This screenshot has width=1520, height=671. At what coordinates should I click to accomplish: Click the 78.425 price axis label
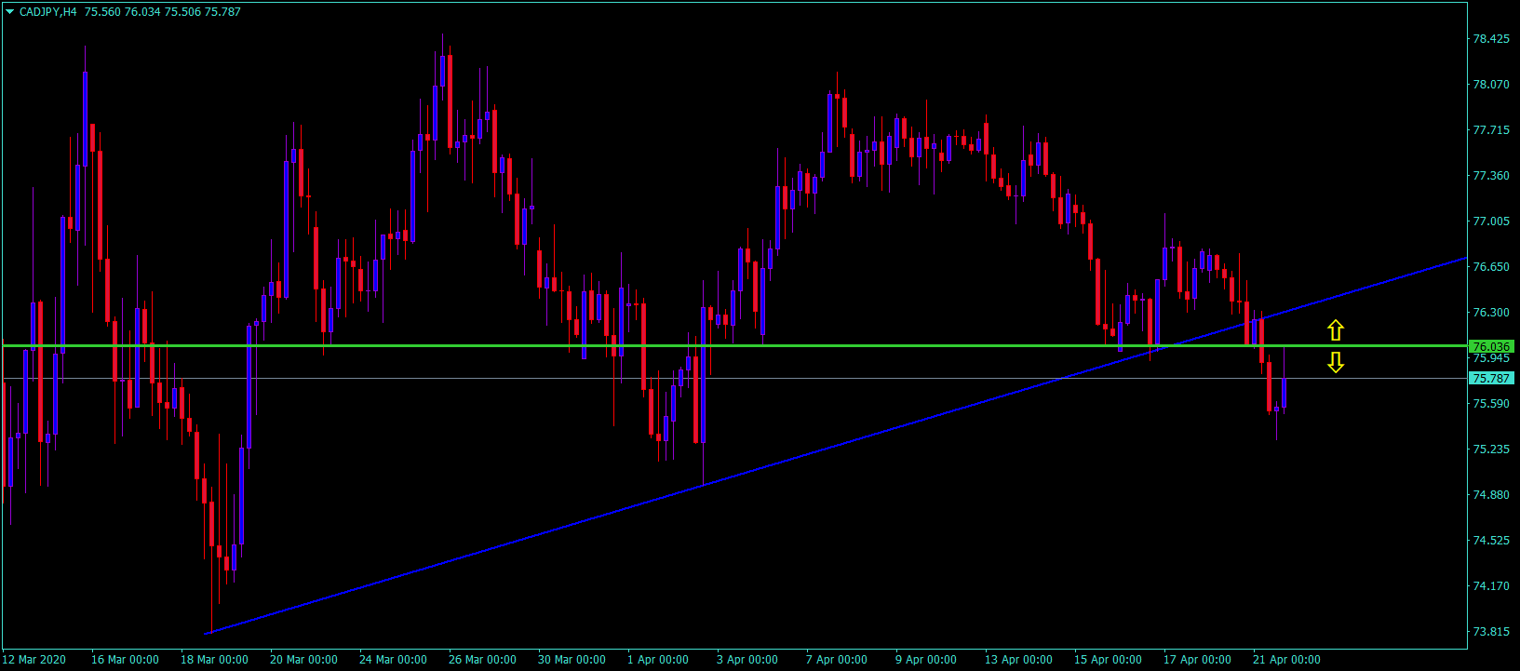point(1491,39)
